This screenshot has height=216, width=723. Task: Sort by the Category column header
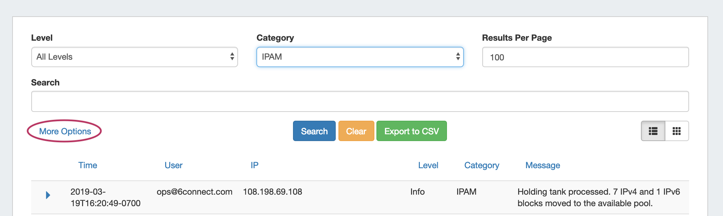[x=482, y=165]
